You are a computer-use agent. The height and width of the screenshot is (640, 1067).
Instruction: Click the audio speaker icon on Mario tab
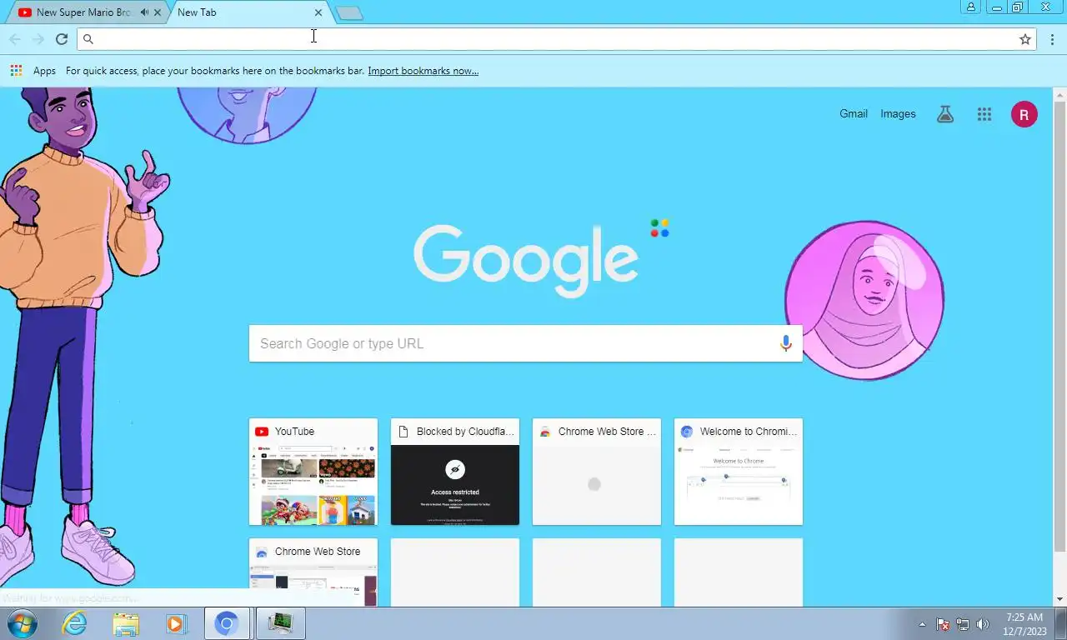coord(145,12)
